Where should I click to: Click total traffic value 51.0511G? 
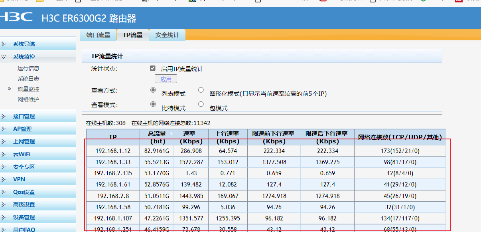tap(157, 196)
